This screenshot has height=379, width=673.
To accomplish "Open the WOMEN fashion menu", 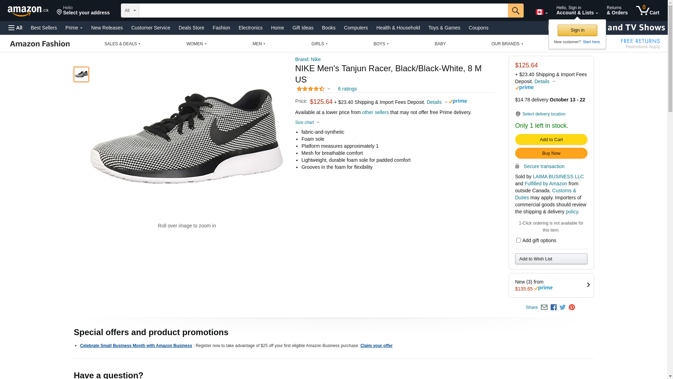I will (x=196, y=44).
